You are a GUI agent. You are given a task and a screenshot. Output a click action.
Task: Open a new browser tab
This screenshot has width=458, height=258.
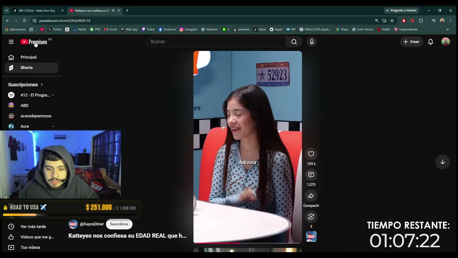[x=127, y=10]
